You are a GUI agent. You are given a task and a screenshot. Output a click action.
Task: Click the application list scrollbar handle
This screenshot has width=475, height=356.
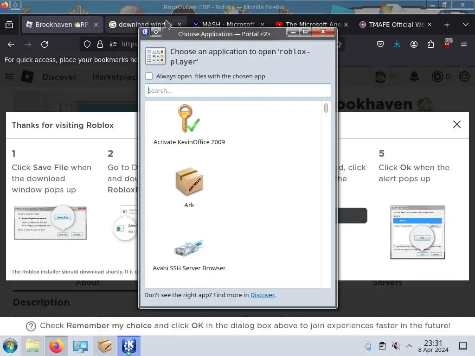coord(326,108)
